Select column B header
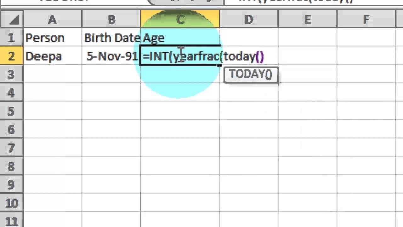This screenshot has width=403, height=227. pyautogui.click(x=111, y=20)
